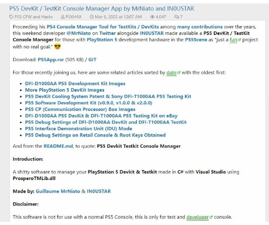The image size is (269, 225).
Task: Open the GIT repository link
Action: point(92,60)
